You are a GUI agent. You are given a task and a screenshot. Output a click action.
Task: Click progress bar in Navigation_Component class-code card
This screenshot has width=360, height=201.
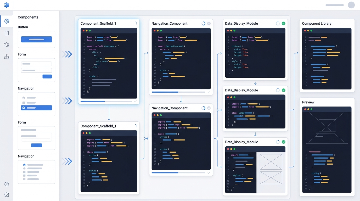(x=178, y=173)
